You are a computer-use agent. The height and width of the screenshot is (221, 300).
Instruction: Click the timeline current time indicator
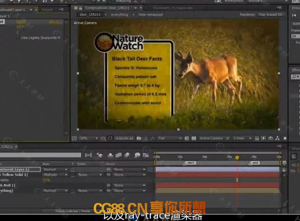tap(237, 158)
